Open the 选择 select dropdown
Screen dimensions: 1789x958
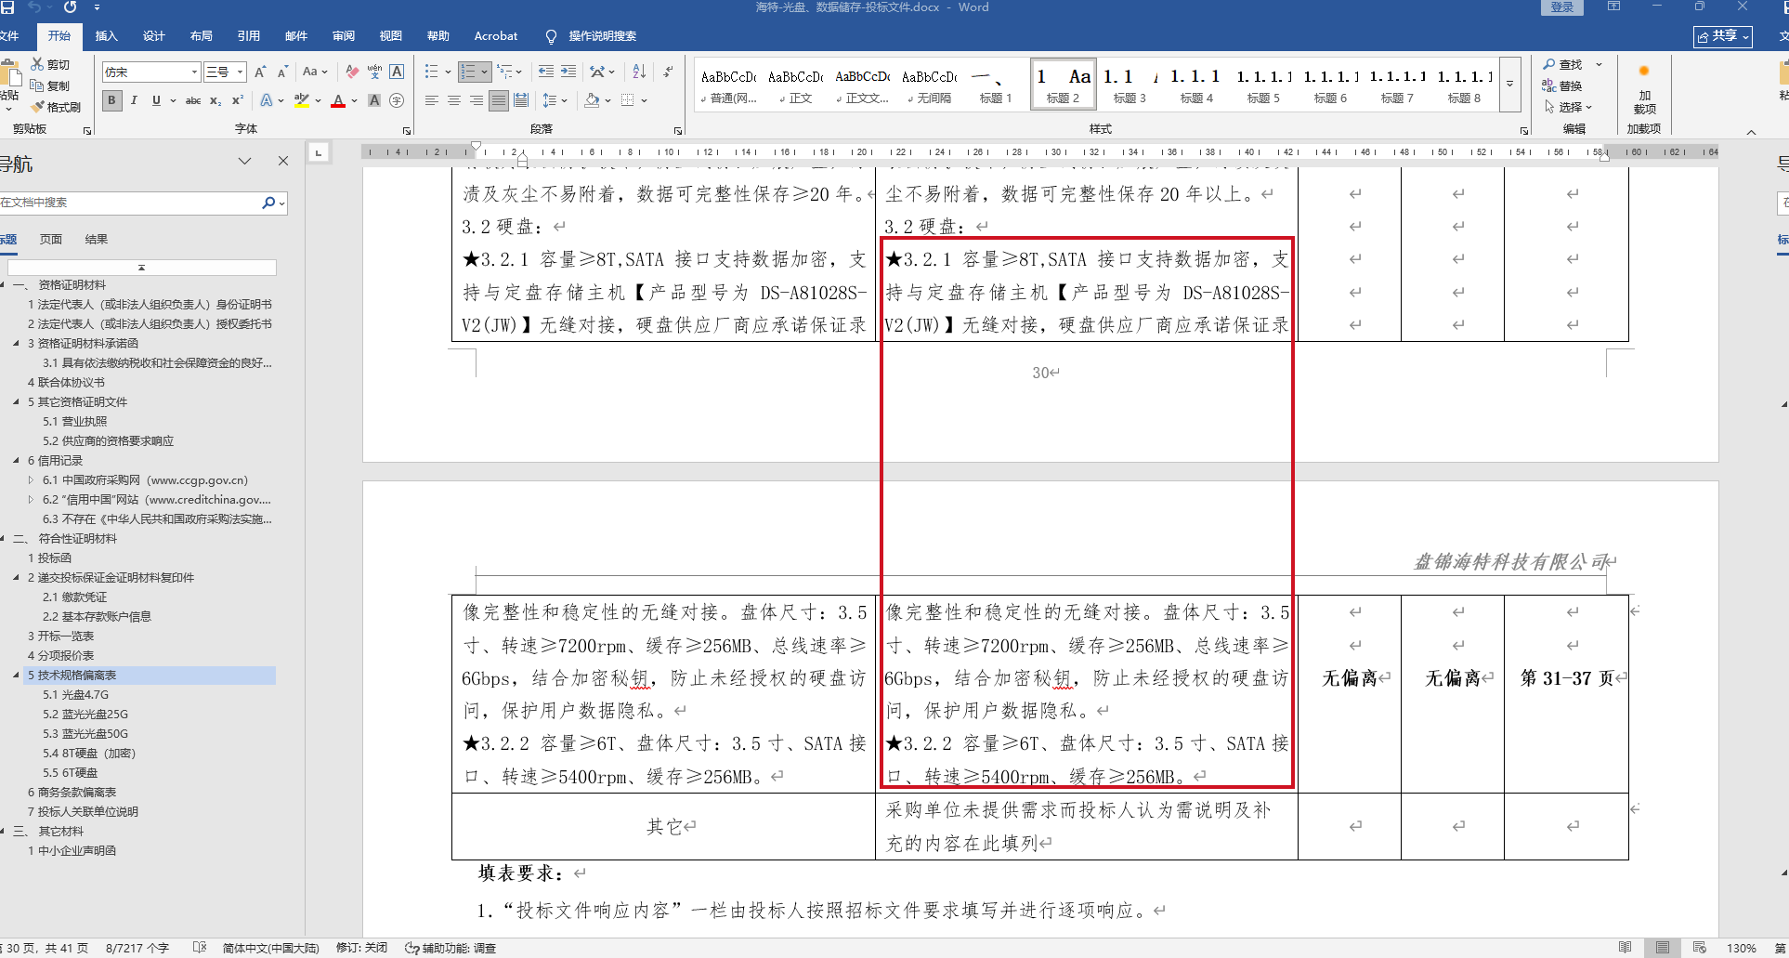(1568, 107)
